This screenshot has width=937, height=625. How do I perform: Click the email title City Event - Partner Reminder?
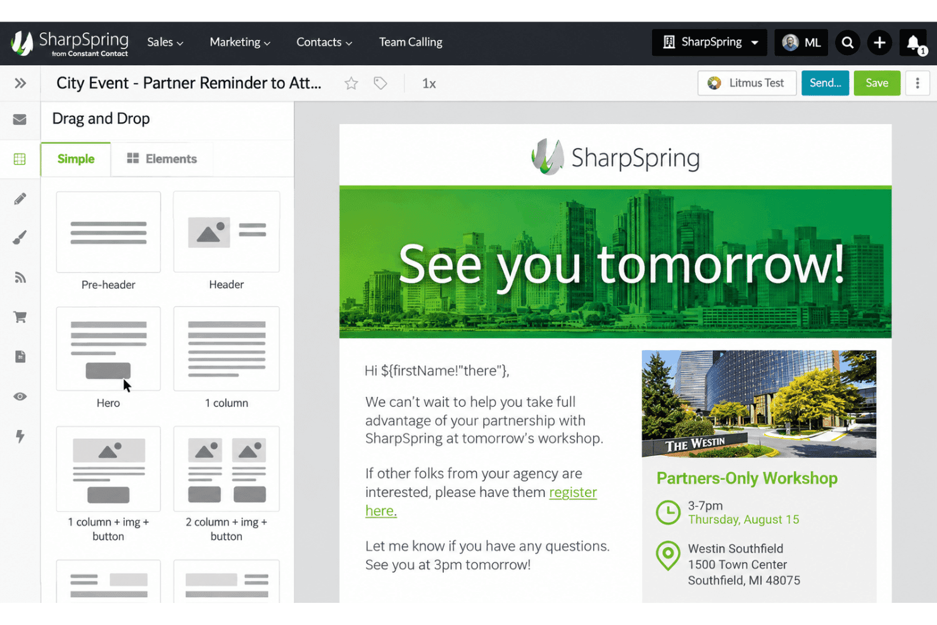[x=189, y=83]
